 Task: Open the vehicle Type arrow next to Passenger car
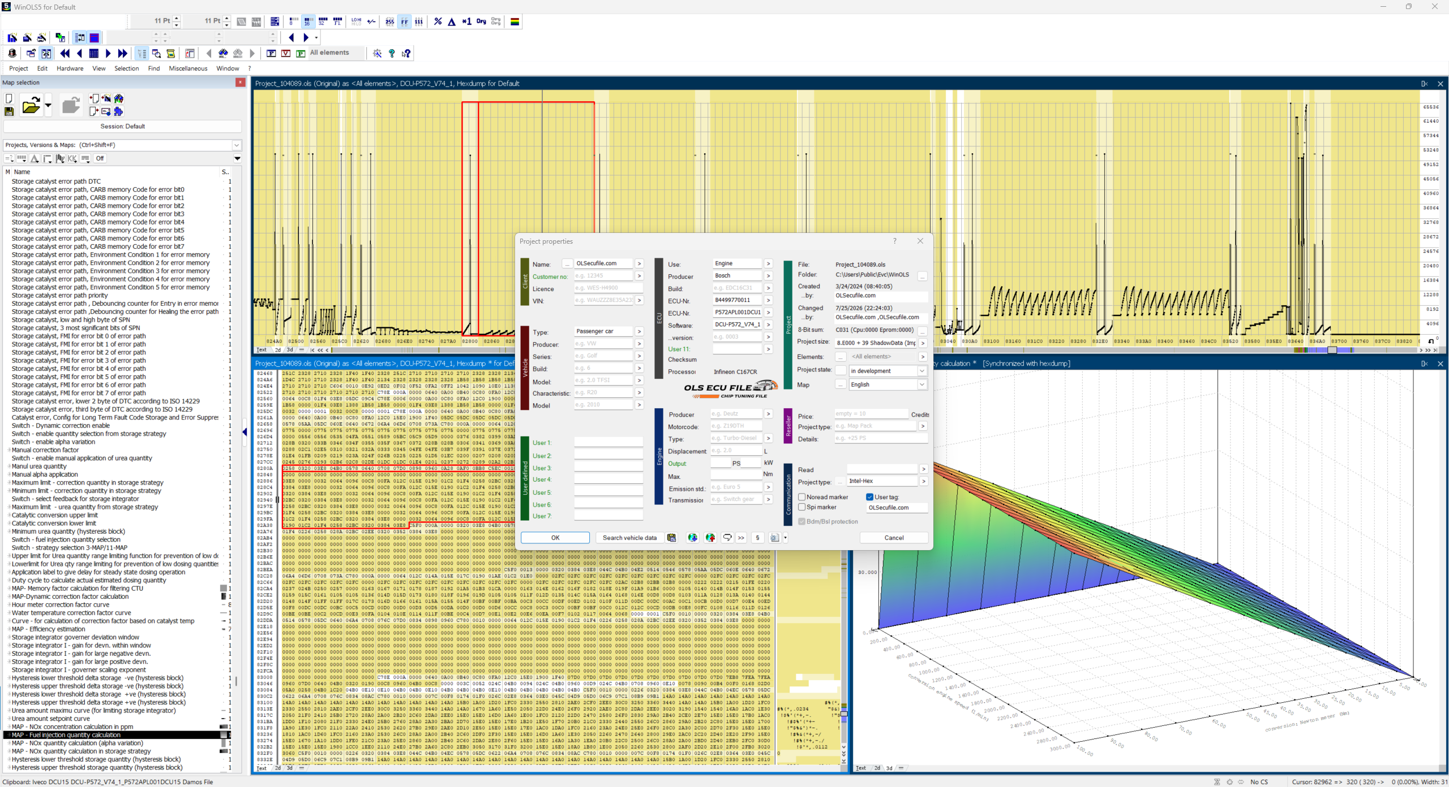(639, 331)
